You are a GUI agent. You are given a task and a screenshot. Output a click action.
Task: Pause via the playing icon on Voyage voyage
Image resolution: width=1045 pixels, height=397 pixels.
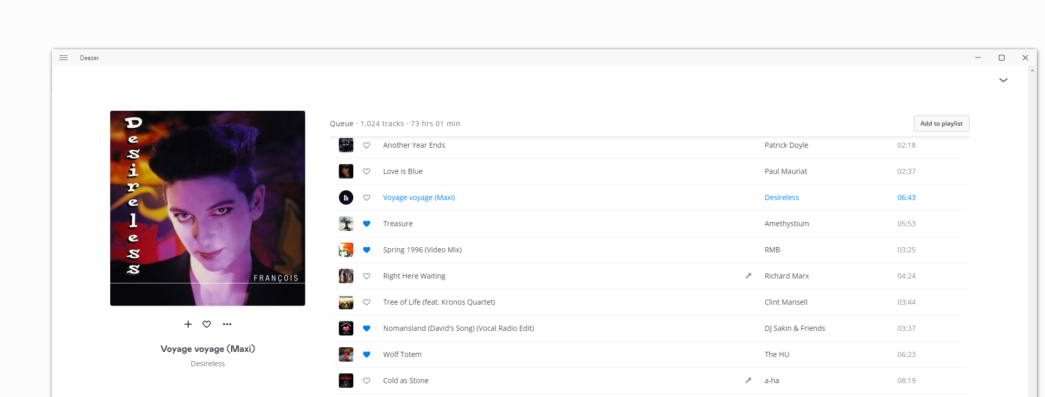pos(346,197)
